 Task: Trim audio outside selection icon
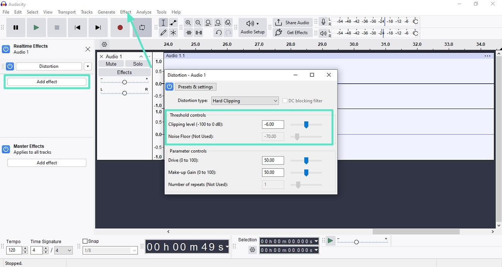(x=188, y=33)
